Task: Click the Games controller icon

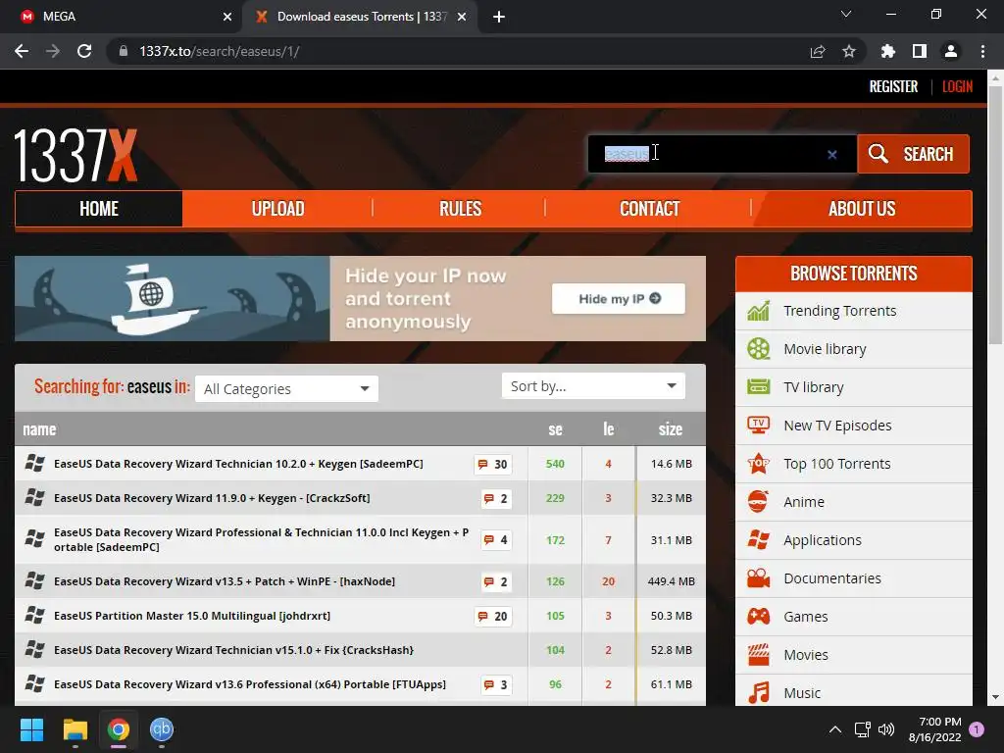Action: click(758, 617)
